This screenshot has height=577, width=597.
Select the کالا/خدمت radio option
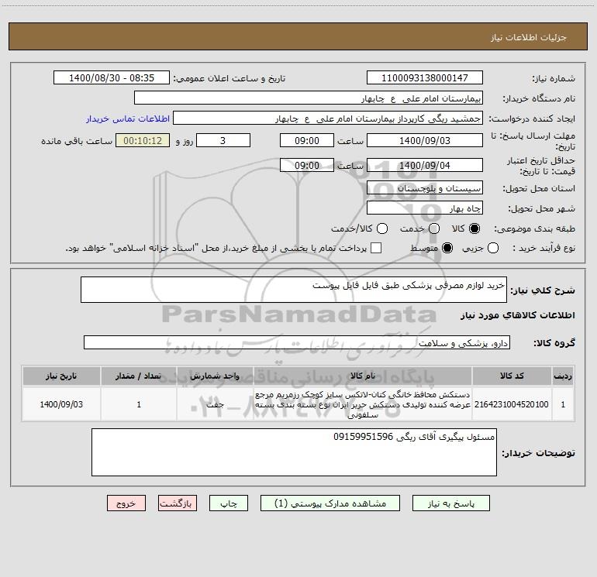(x=382, y=228)
